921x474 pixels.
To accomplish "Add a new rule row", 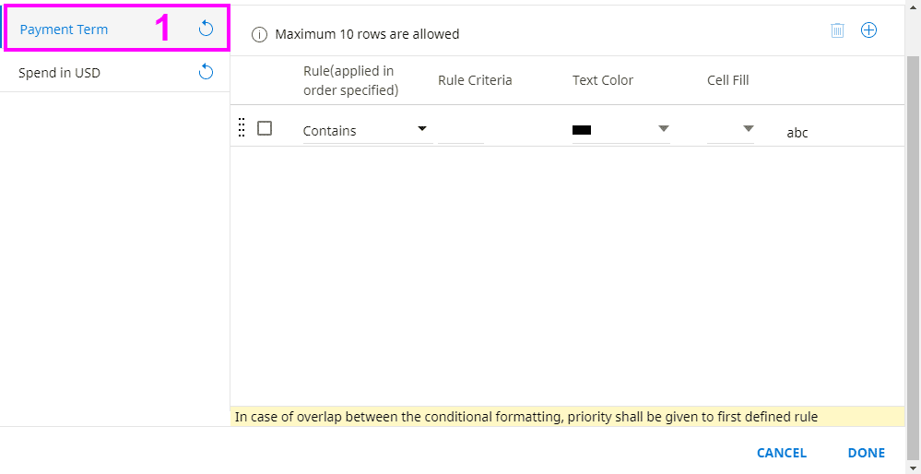I will point(868,30).
